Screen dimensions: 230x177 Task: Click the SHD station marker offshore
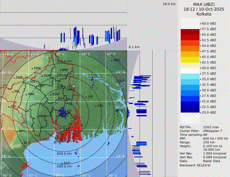(x=62, y=163)
